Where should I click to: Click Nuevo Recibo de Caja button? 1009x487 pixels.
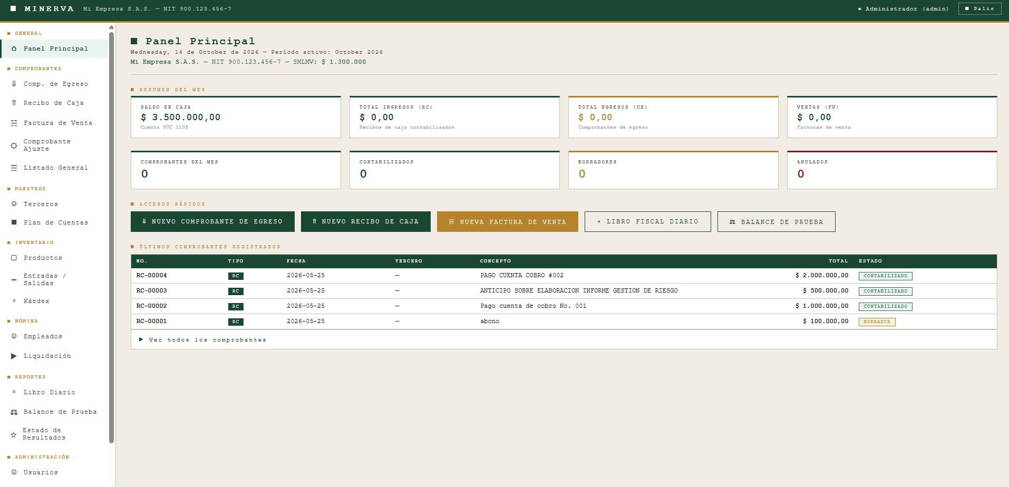pyautogui.click(x=366, y=222)
